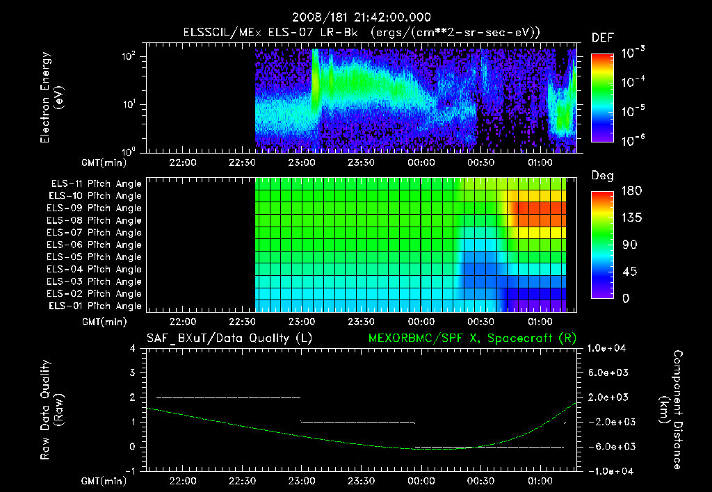The height and width of the screenshot is (492, 712).
Task: Click the 45 value on Deg scale
Action: tap(629, 272)
